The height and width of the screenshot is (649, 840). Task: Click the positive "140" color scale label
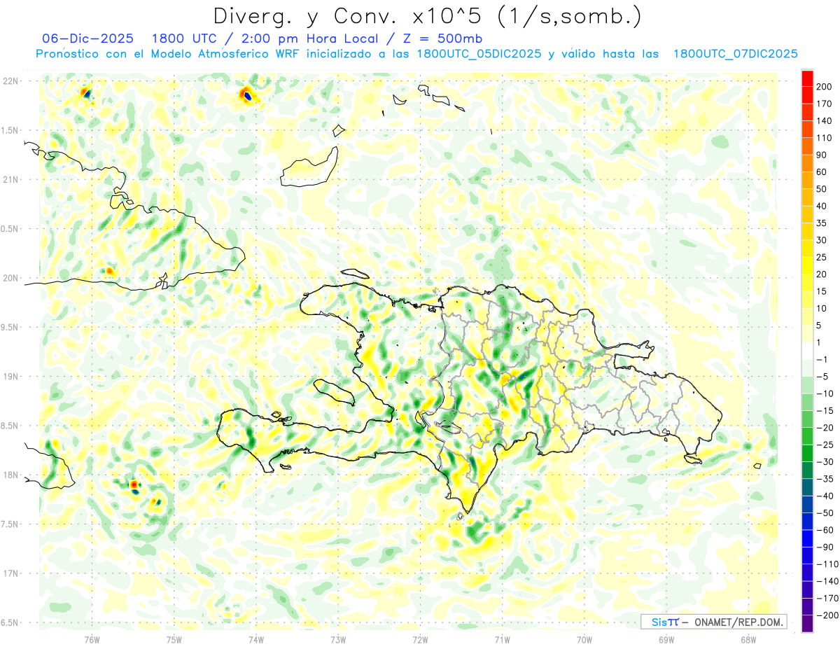tap(822, 120)
